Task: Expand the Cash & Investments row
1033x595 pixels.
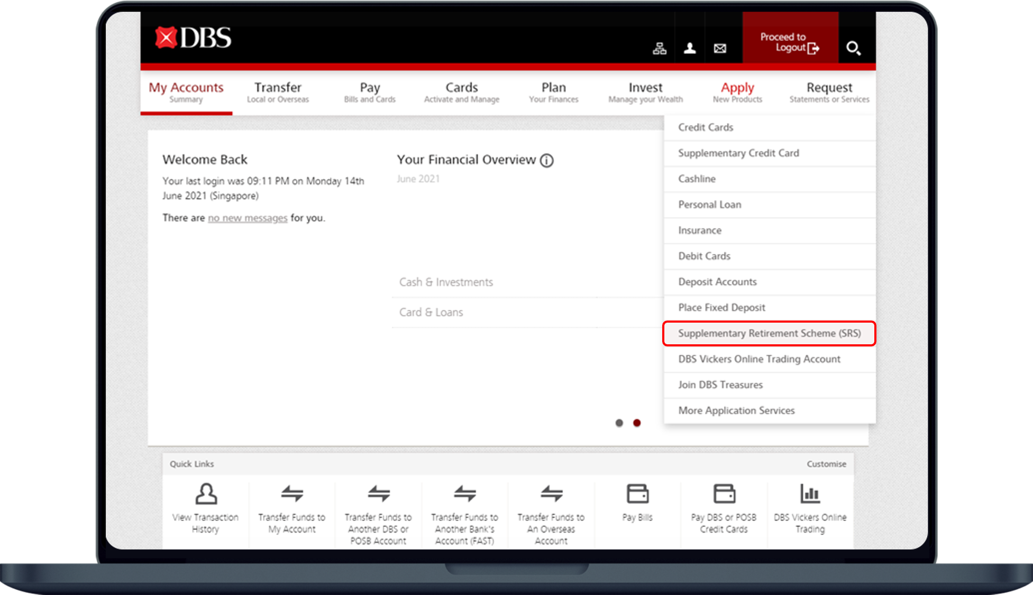Action: (x=446, y=282)
